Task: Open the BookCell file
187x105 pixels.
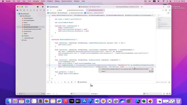Action: [x=27, y=25]
